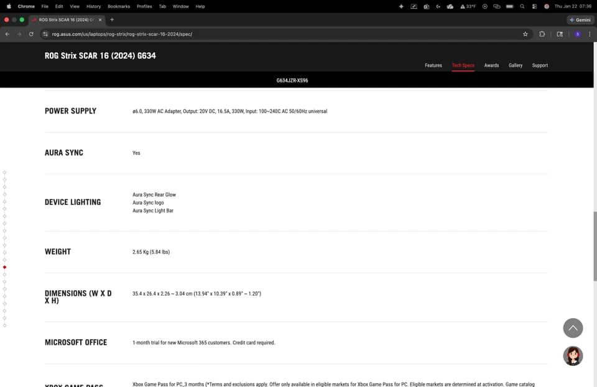Screen dimensions: 597x387
Task: Open the Bookmarks menu
Action: coord(119,6)
